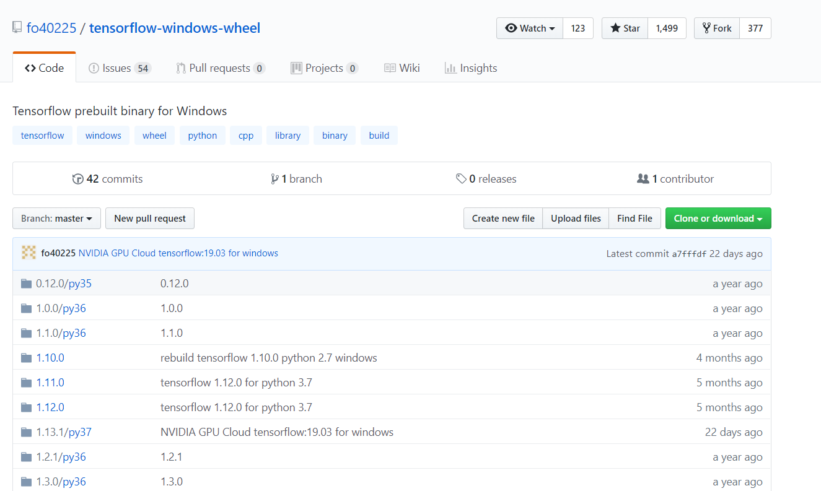Viewport: 821px width, 491px height.
Task: Click the Upload files button
Action: (x=576, y=219)
